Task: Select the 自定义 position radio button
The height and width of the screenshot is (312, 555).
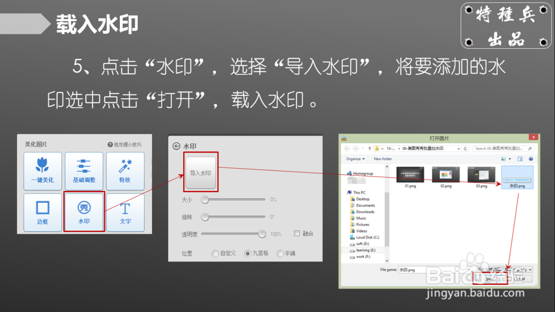Action: coord(215,254)
